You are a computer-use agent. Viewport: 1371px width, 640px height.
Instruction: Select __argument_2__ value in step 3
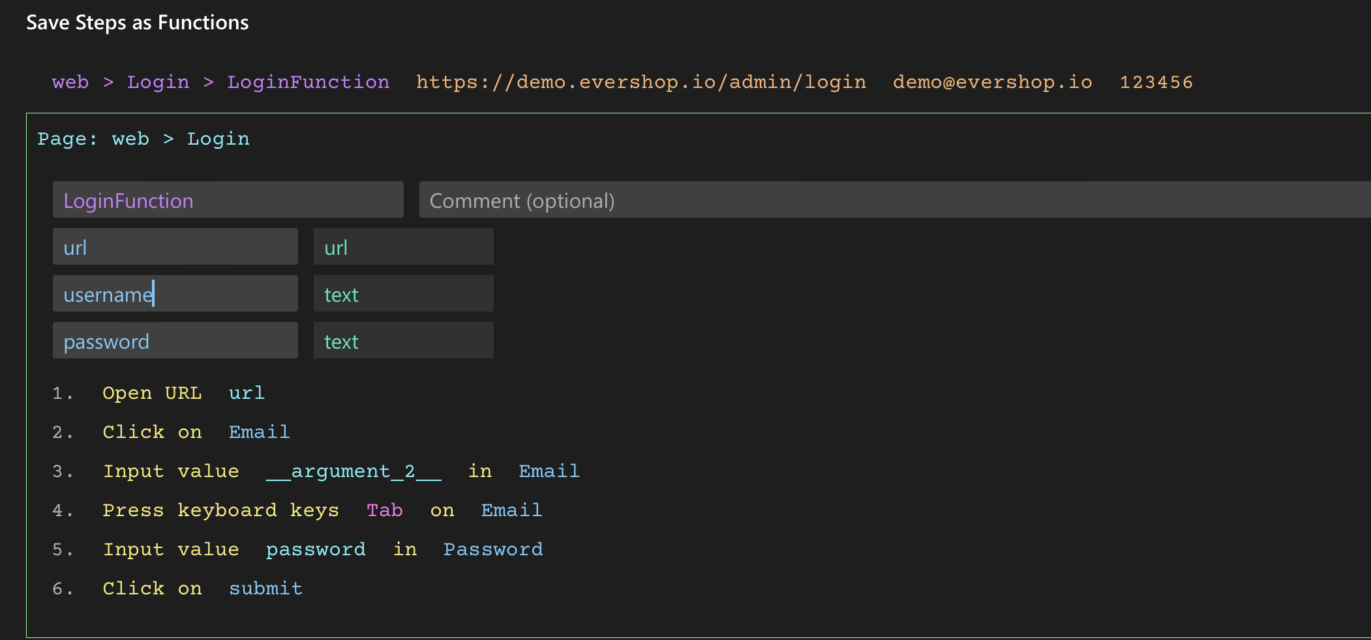[353, 471]
